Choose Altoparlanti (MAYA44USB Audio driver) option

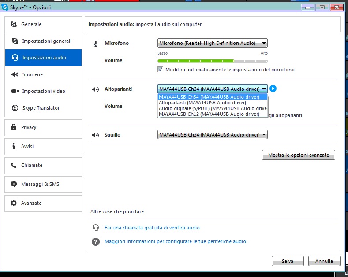click(213, 103)
